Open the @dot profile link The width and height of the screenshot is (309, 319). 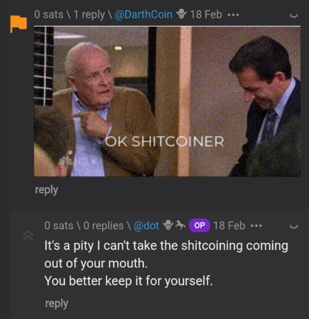click(x=146, y=226)
